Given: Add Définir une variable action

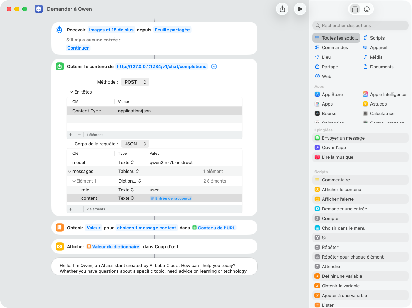Looking at the screenshot, I should [360, 276].
